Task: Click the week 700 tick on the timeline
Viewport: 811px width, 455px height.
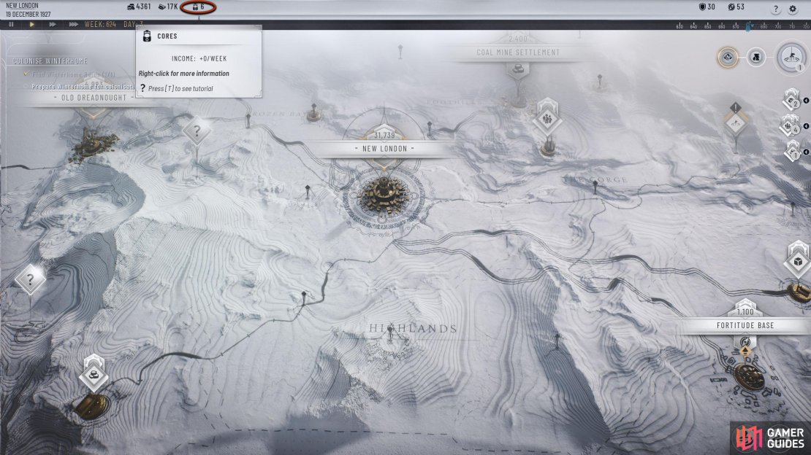Action: (778, 26)
